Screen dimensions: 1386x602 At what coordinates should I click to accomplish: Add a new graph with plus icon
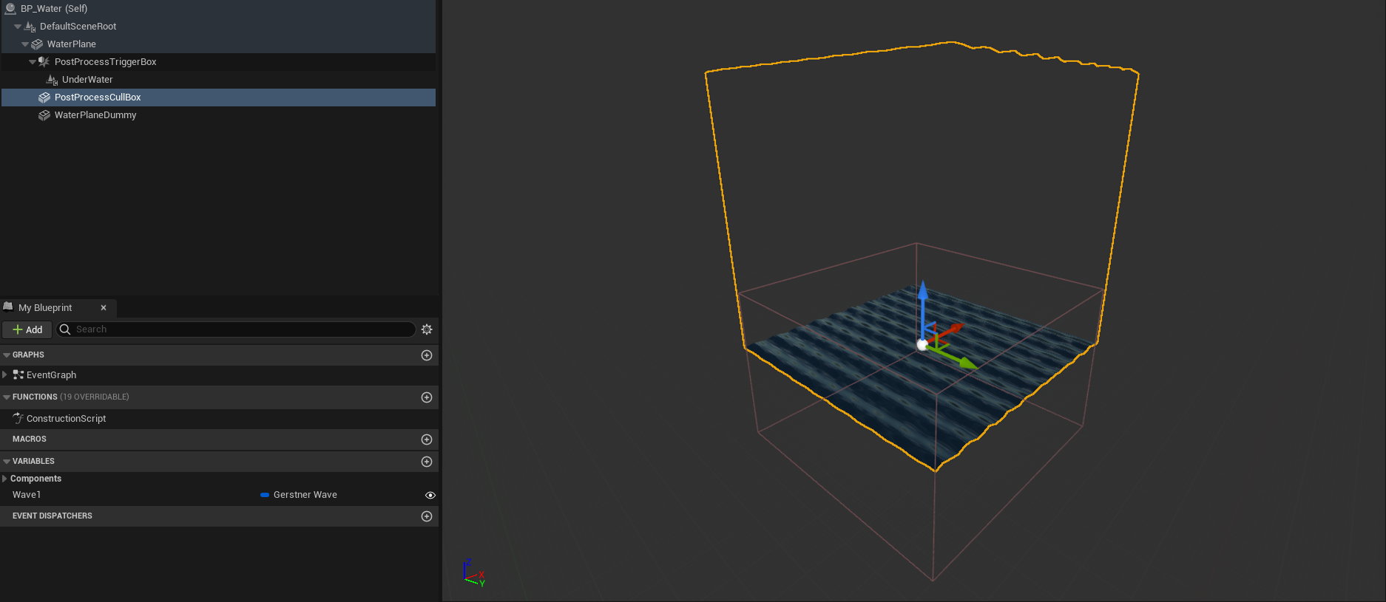pyautogui.click(x=427, y=355)
